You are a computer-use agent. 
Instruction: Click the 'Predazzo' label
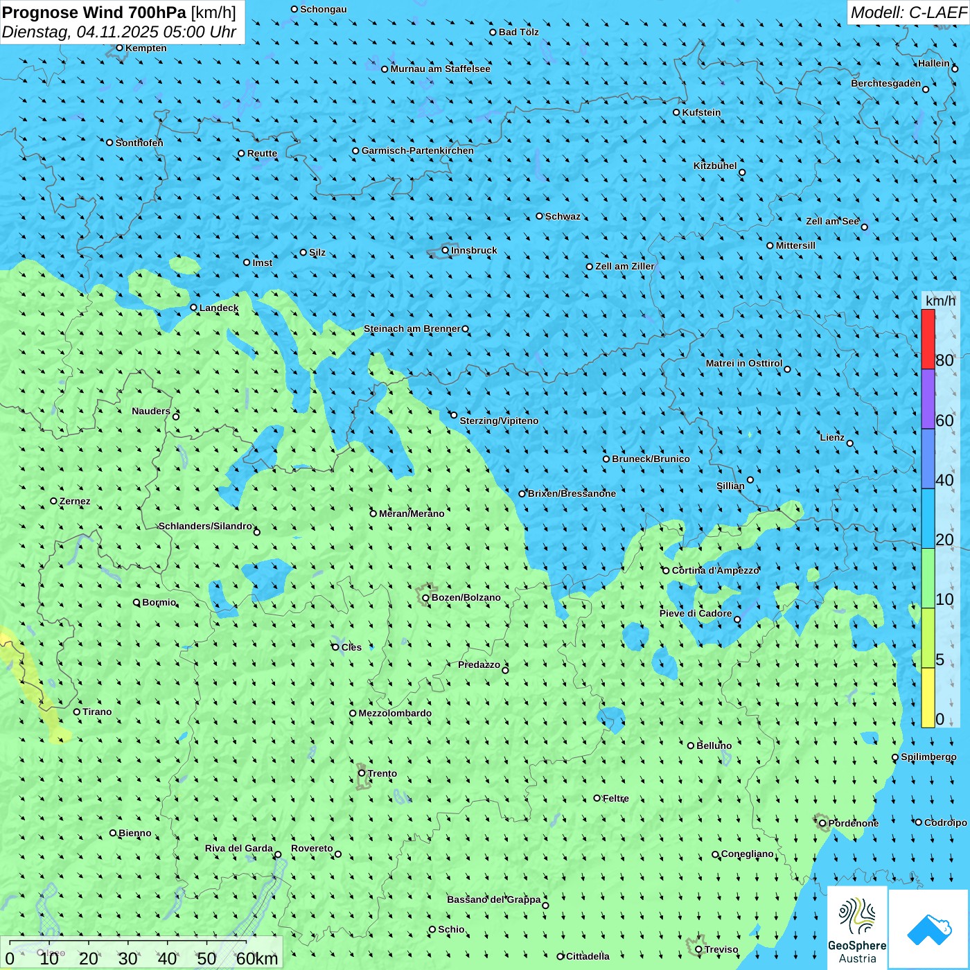(479, 664)
